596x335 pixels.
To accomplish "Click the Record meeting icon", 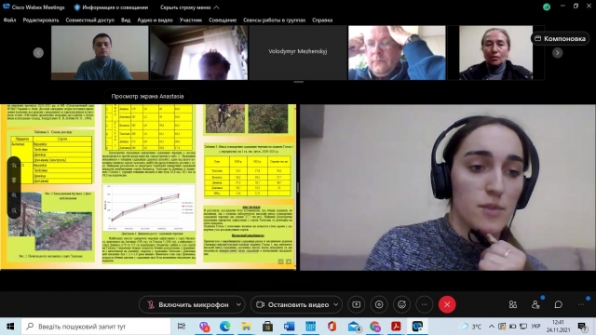I will [379, 304].
